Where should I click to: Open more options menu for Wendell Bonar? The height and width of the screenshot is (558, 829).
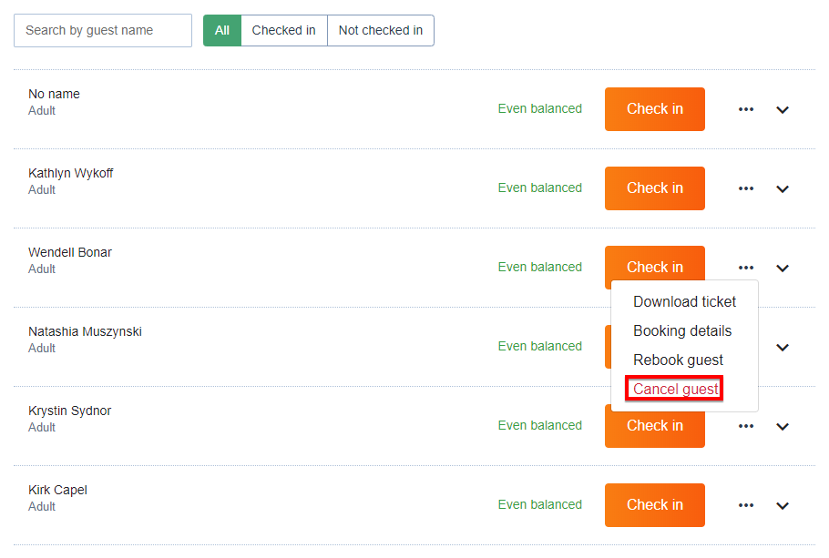coord(746,268)
